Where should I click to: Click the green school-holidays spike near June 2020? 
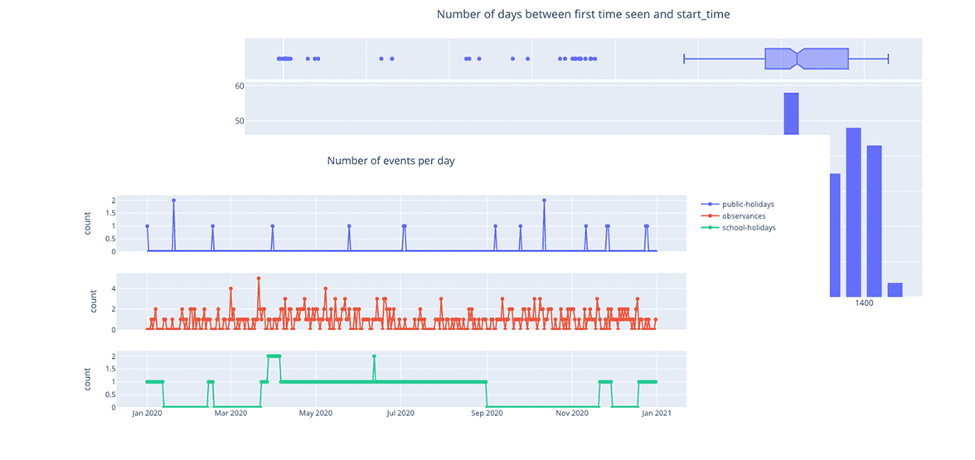coord(374,356)
